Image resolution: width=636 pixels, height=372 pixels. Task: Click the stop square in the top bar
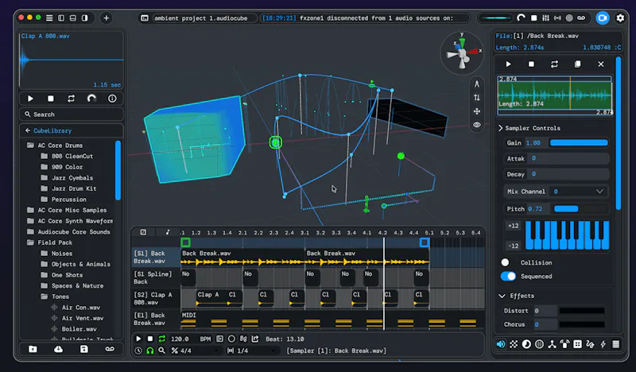[534, 17]
